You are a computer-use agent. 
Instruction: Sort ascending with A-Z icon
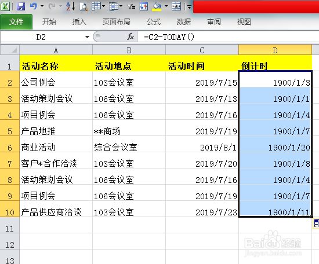tap(71, 6)
